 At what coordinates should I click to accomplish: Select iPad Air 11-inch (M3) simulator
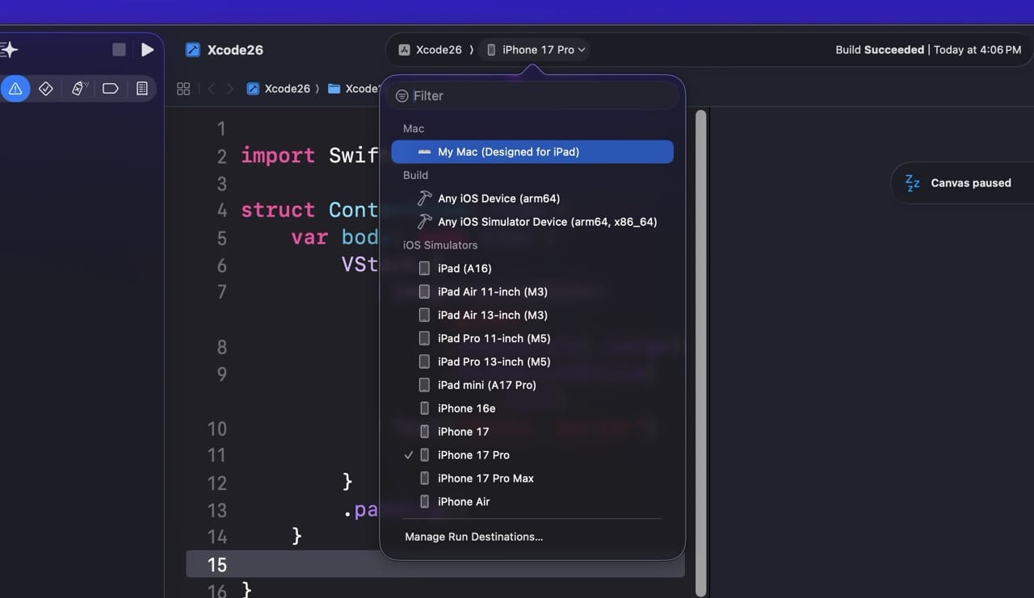coord(532,291)
